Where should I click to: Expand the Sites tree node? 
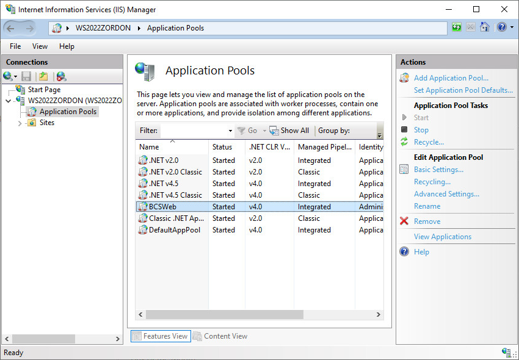tap(20, 123)
